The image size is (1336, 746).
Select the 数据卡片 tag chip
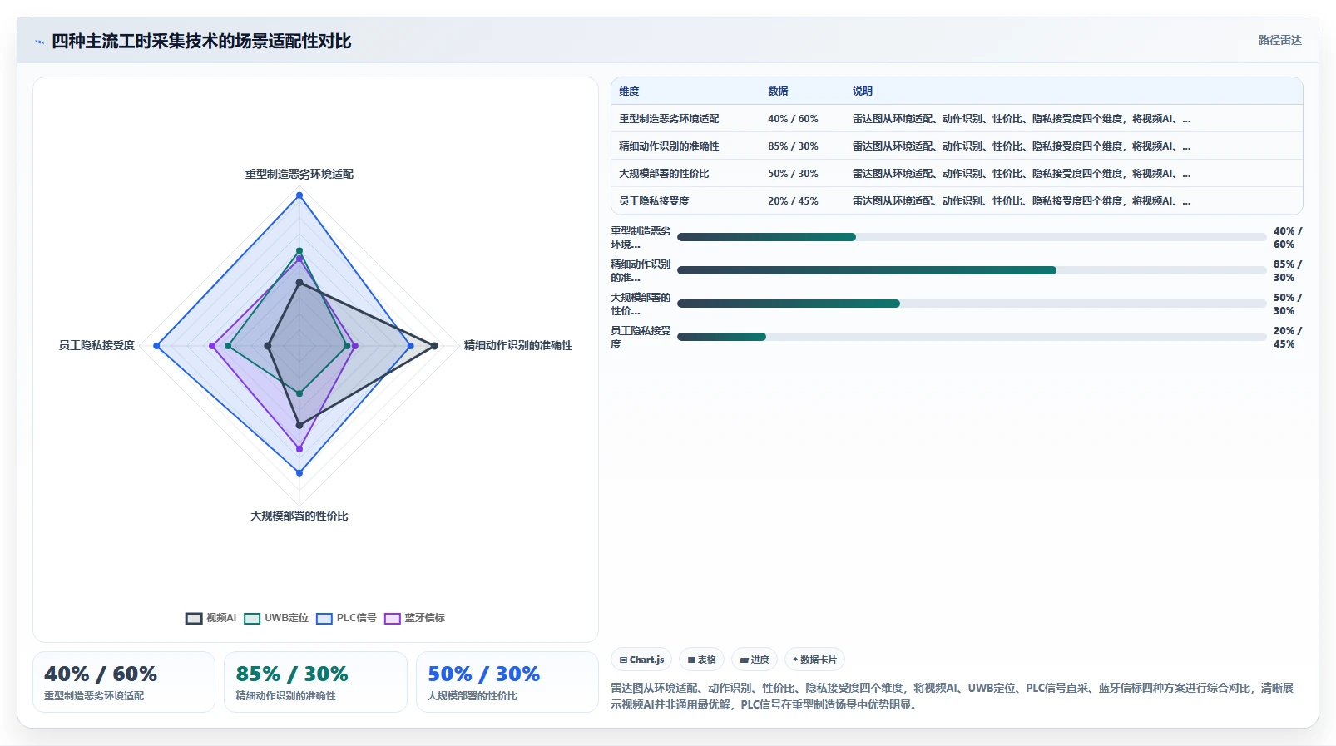pos(814,660)
